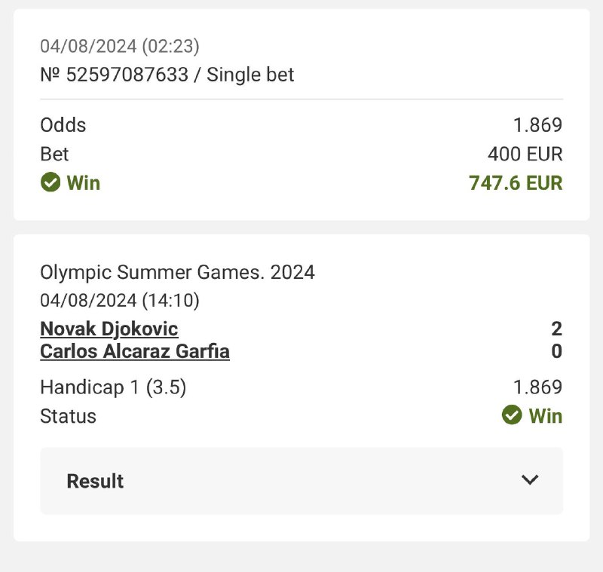The width and height of the screenshot is (603, 572).
Task: Click the Odds value 1.869 in summary
Action: point(537,125)
